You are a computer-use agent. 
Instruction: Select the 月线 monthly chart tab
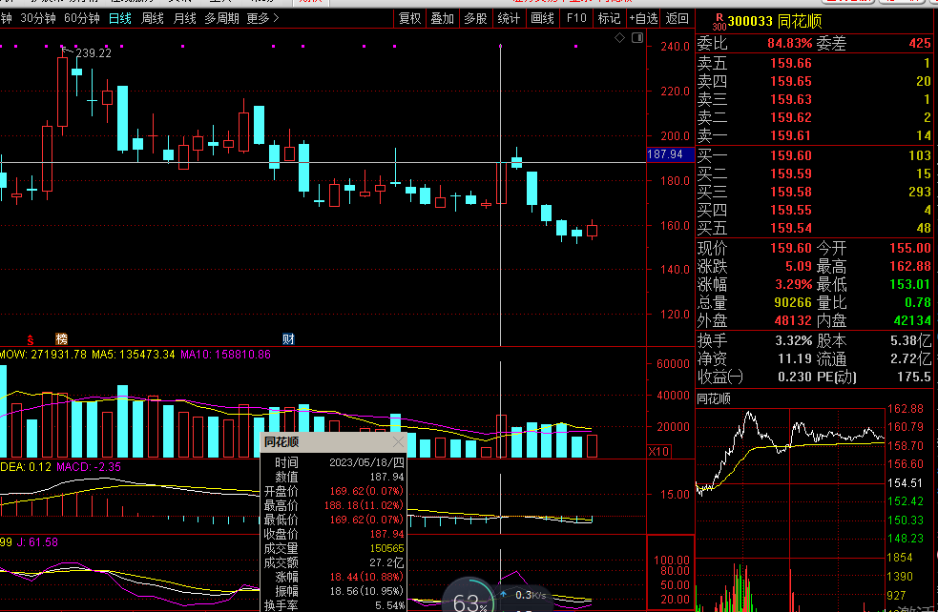coord(185,18)
